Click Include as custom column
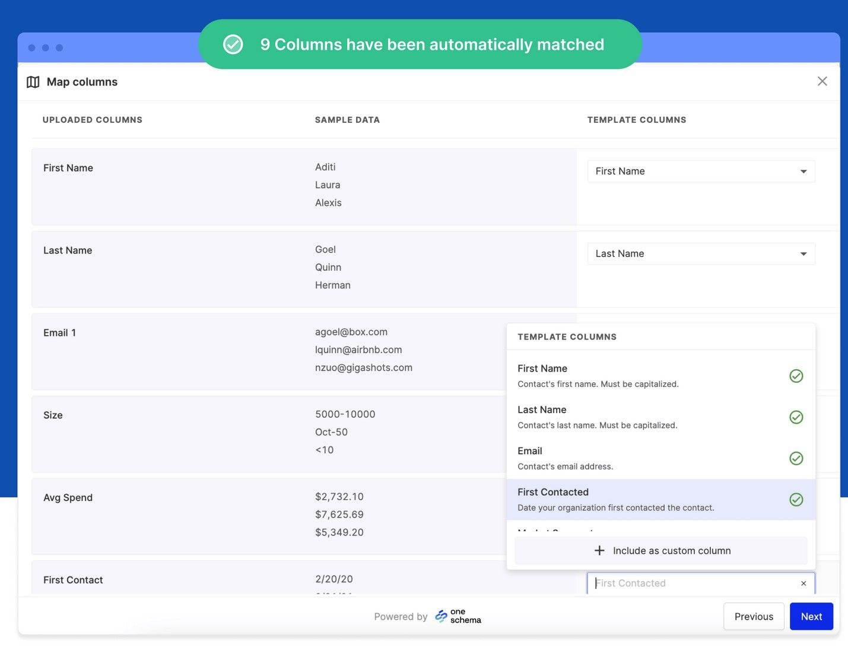The height and width of the screenshot is (647, 848). point(660,551)
